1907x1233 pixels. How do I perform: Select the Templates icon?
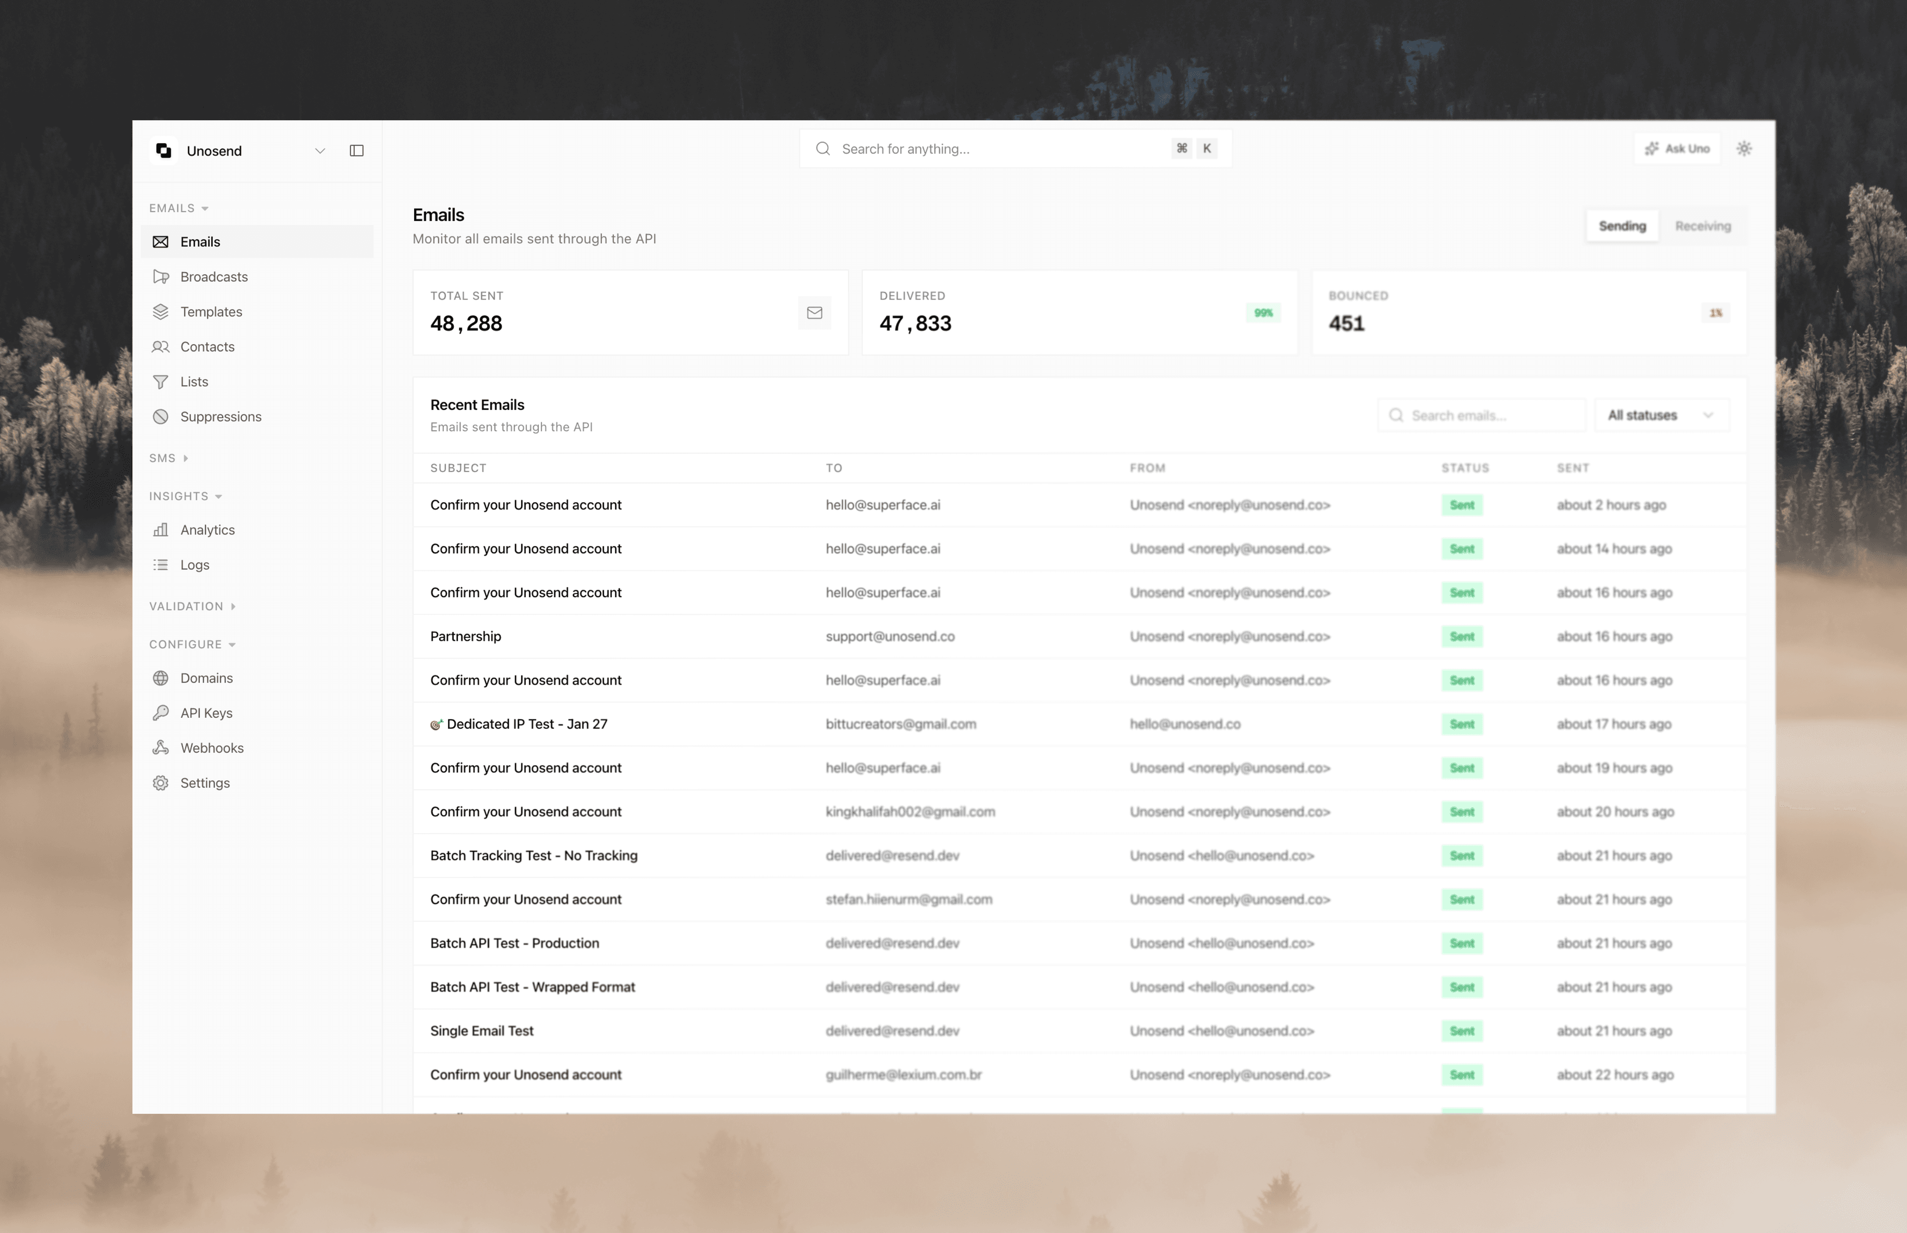point(162,311)
